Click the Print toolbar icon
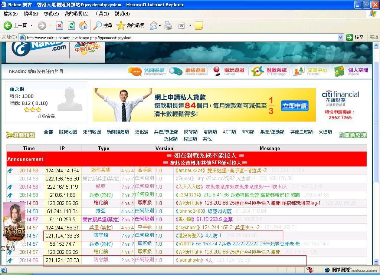This screenshot has width=380, height=275. pyautogui.click(x=168, y=25)
